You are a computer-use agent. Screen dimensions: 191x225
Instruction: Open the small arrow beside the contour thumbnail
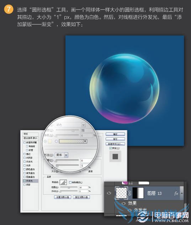pyautogui.click(x=66, y=182)
